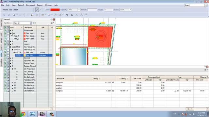Toggle visibility checkbox for Site Clearing row
209x117 pixels.
5,72
